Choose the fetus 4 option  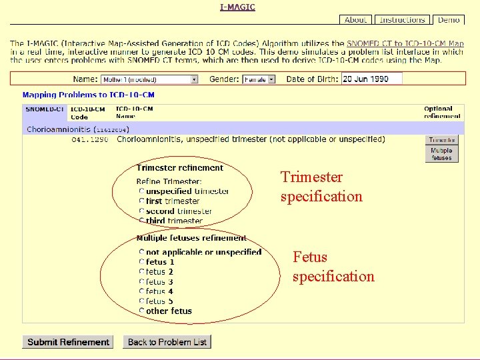[x=141, y=291]
